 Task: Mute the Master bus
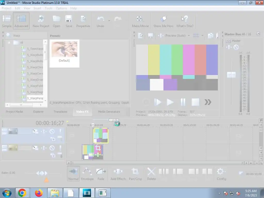(236, 47)
